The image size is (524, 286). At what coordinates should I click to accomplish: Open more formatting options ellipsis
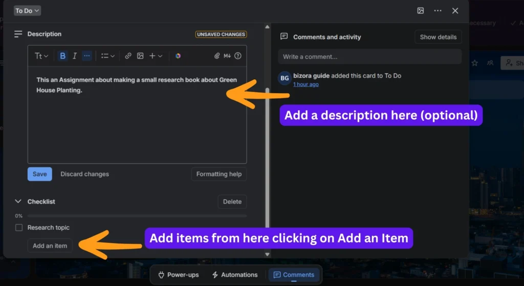click(x=87, y=56)
